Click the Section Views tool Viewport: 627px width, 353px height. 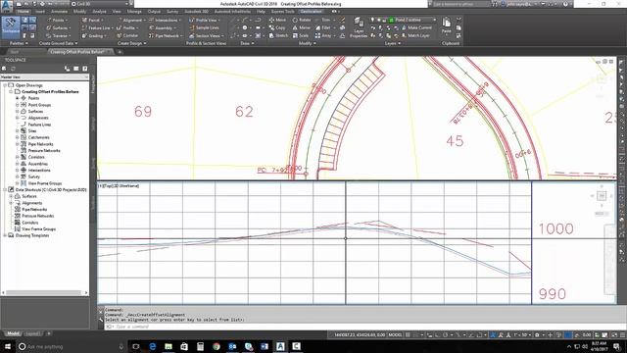pos(206,36)
